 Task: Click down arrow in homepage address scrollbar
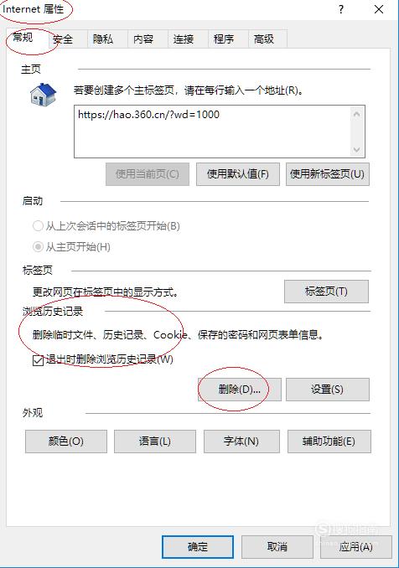[356, 149]
